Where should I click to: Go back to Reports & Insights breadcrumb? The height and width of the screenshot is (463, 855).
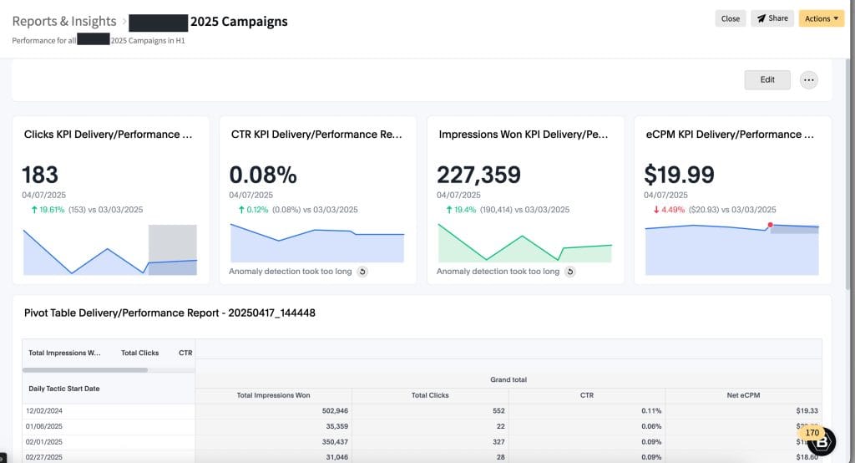(x=64, y=21)
